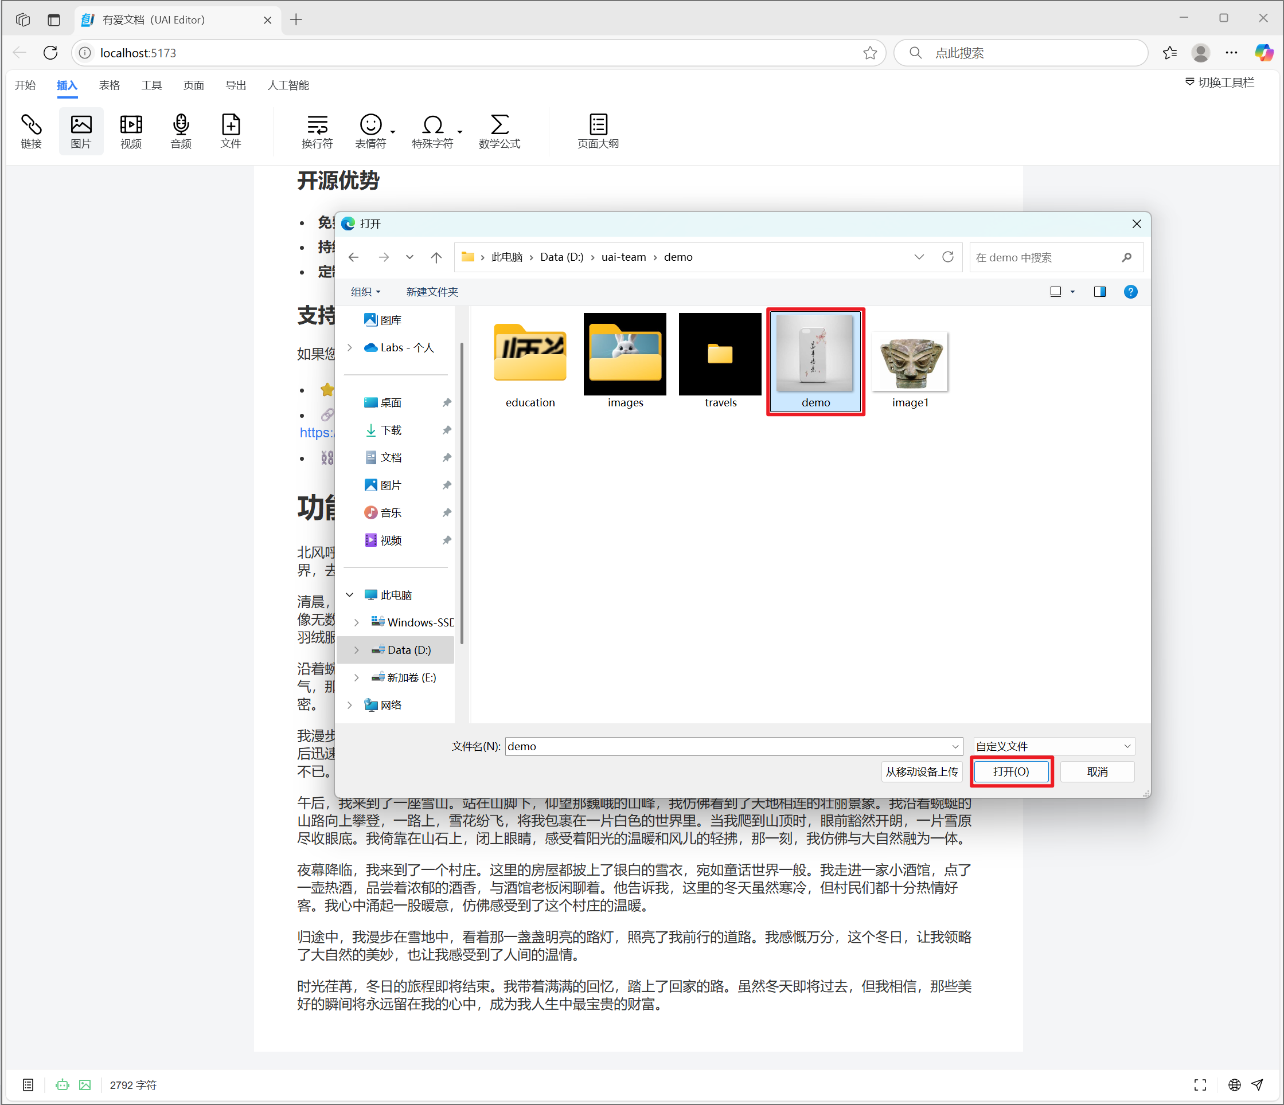Toggle 切换工具栏 toolbar switch
1284x1105 pixels.
[x=1220, y=83]
